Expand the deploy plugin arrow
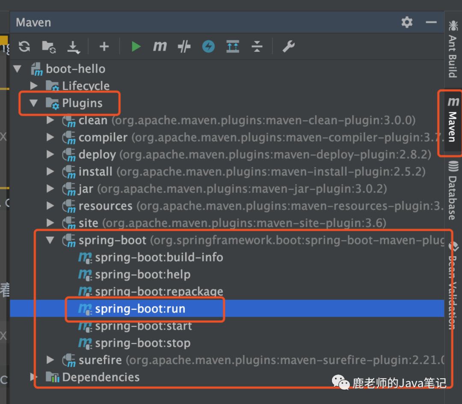Viewport: 462px width, 404px height. [x=50, y=154]
